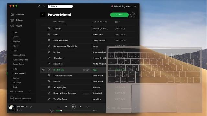This screenshot has width=207, height=116.
Task: Select the Rock playlist in sidebar
Action: pos(15,87)
